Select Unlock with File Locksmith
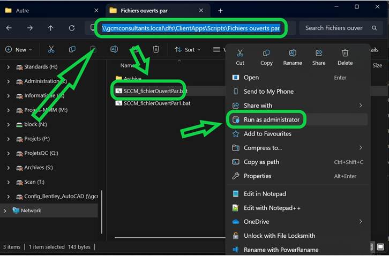389x256 pixels. pos(298,236)
